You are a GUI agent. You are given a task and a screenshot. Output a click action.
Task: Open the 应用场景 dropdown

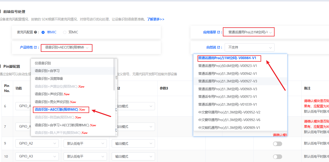click(x=249, y=32)
